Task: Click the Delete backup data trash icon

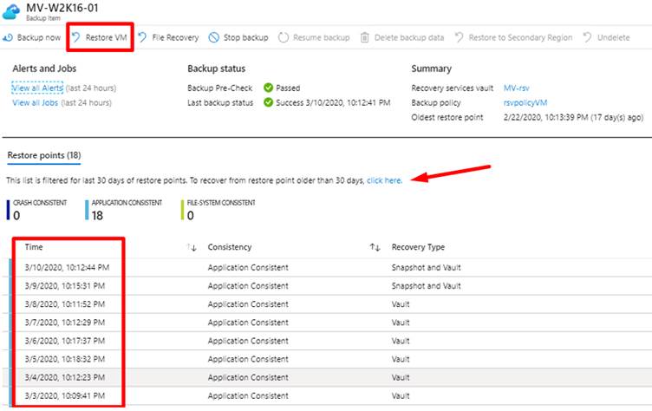Action: click(365, 37)
